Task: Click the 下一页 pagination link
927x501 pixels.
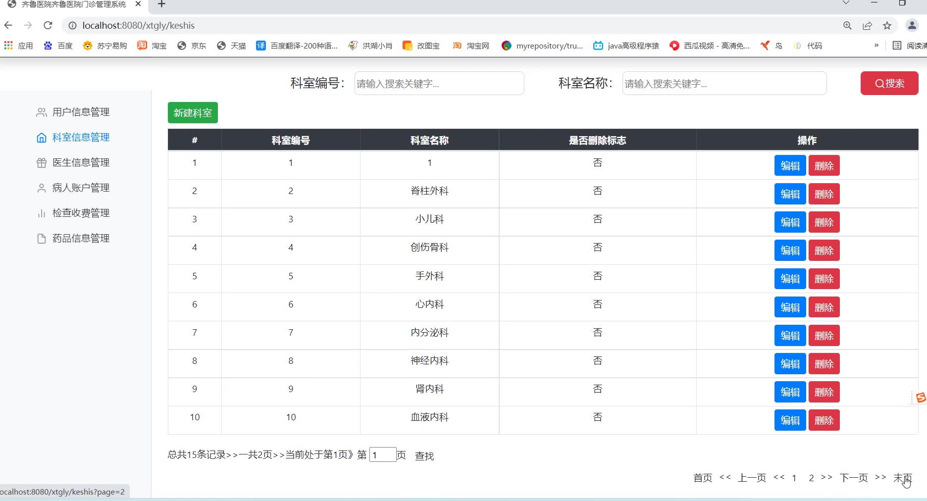Action: coord(854,478)
